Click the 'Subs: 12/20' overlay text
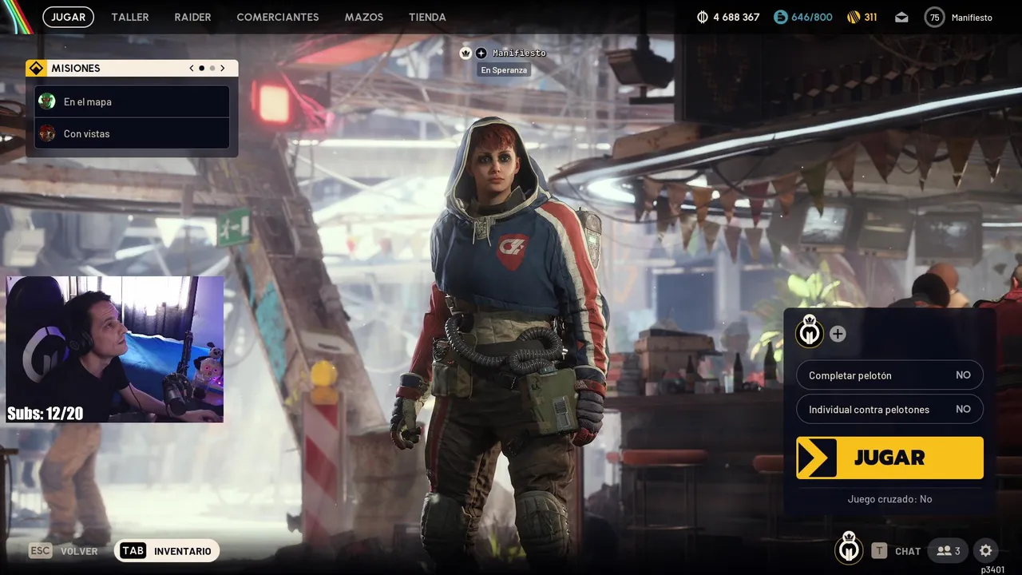The width and height of the screenshot is (1022, 575). (45, 413)
